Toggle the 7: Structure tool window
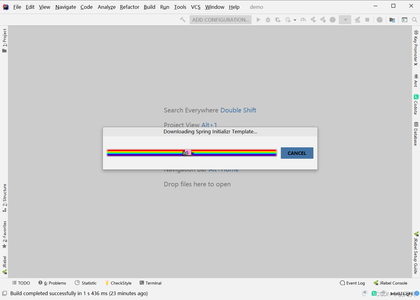 pos(5,198)
